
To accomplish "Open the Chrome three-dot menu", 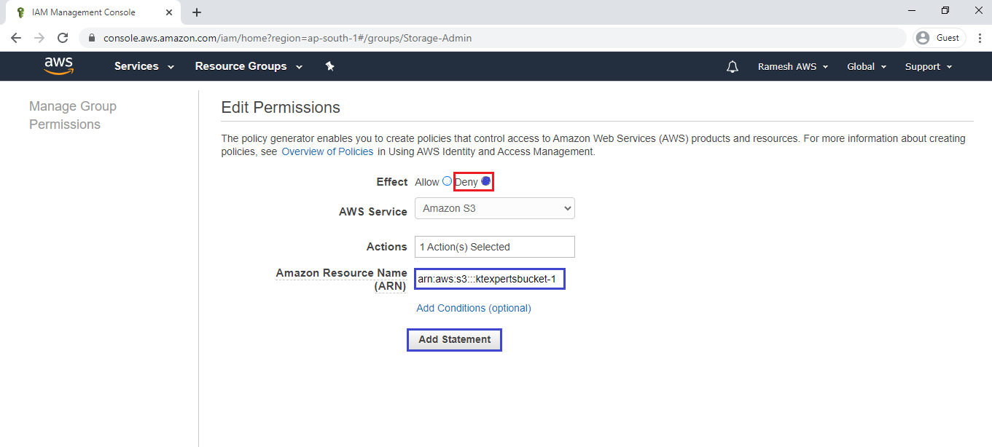I will pyautogui.click(x=979, y=38).
